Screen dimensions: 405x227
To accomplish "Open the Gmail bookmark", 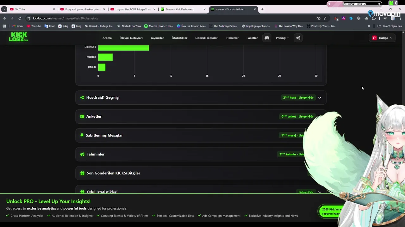I will (x=18, y=26).
